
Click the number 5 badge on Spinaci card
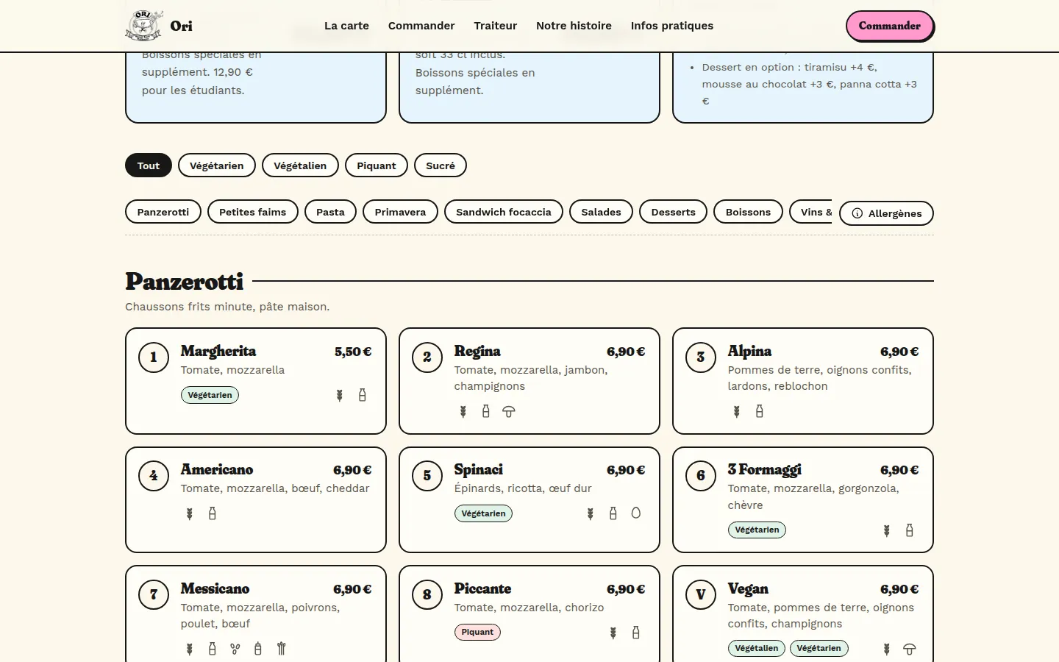point(427,476)
